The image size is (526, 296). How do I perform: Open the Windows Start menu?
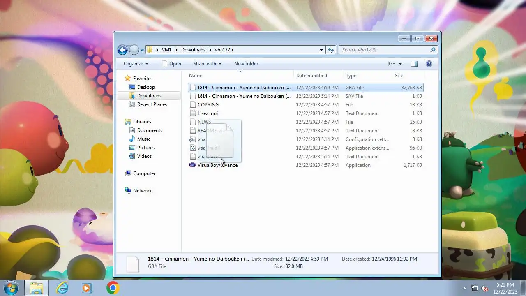tap(11, 288)
